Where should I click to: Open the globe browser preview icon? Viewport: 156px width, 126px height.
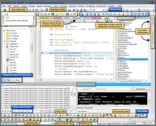click(67, 120)
